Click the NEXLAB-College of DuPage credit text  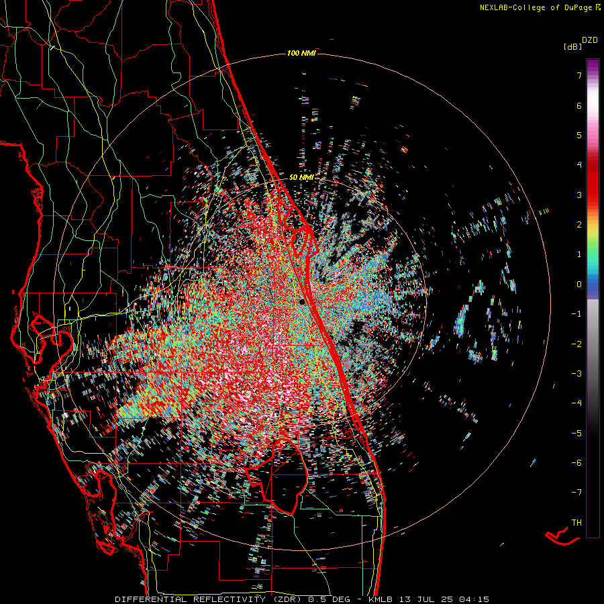[536, 7]
